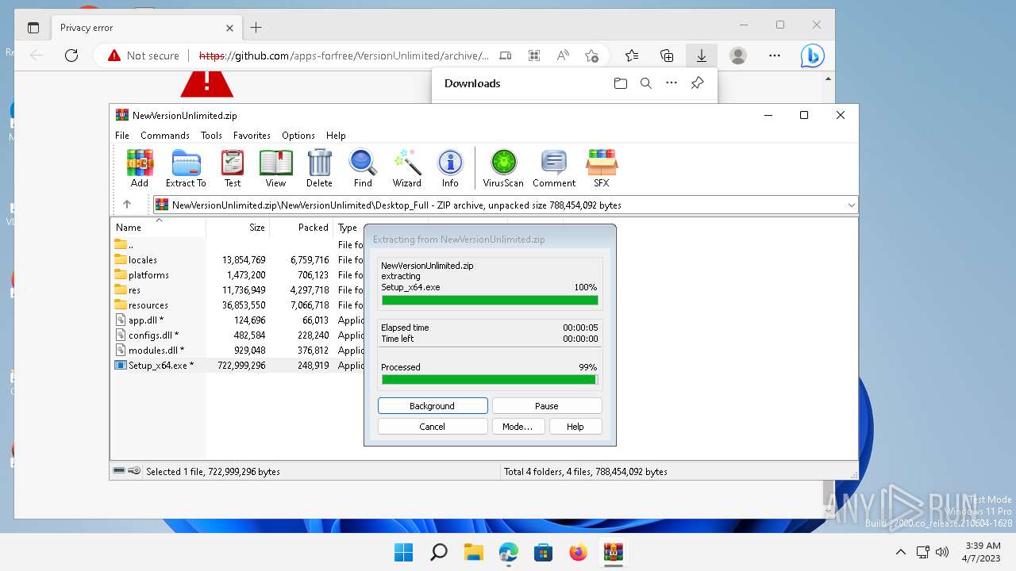The width and height of the screenshot is (1016, 571).
Task: Open the Find magnifier tool
Action: (363, 168)
